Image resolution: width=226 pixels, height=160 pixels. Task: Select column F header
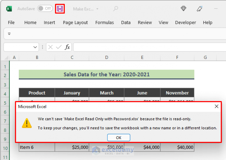point(177,57)
